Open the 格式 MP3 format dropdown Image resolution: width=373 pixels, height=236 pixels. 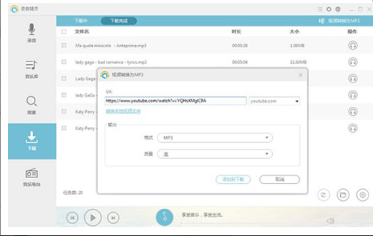(214, 138)
